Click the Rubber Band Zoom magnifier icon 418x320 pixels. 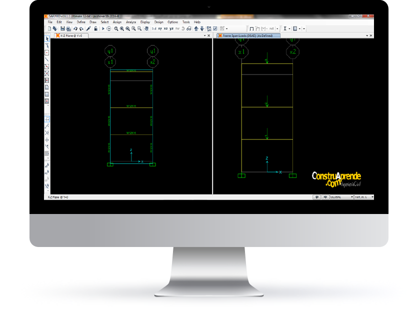coord(116,28)
